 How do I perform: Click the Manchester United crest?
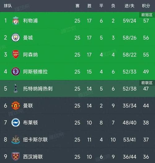coord(15,105)
